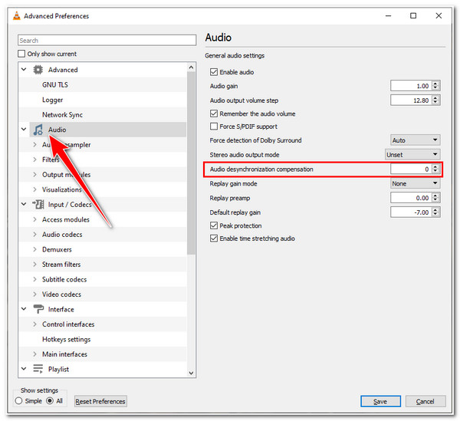460x421 pixels.
Task: Select All show settings radio
Action: click(x=50, y=401)
